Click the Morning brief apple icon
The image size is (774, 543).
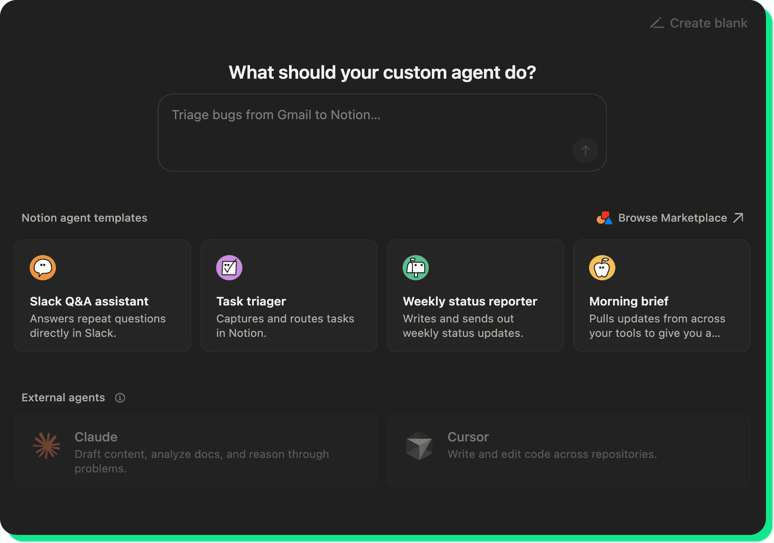[x=602, y=267]
